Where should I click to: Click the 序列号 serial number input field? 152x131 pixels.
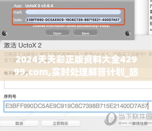(x=78, y=106)
